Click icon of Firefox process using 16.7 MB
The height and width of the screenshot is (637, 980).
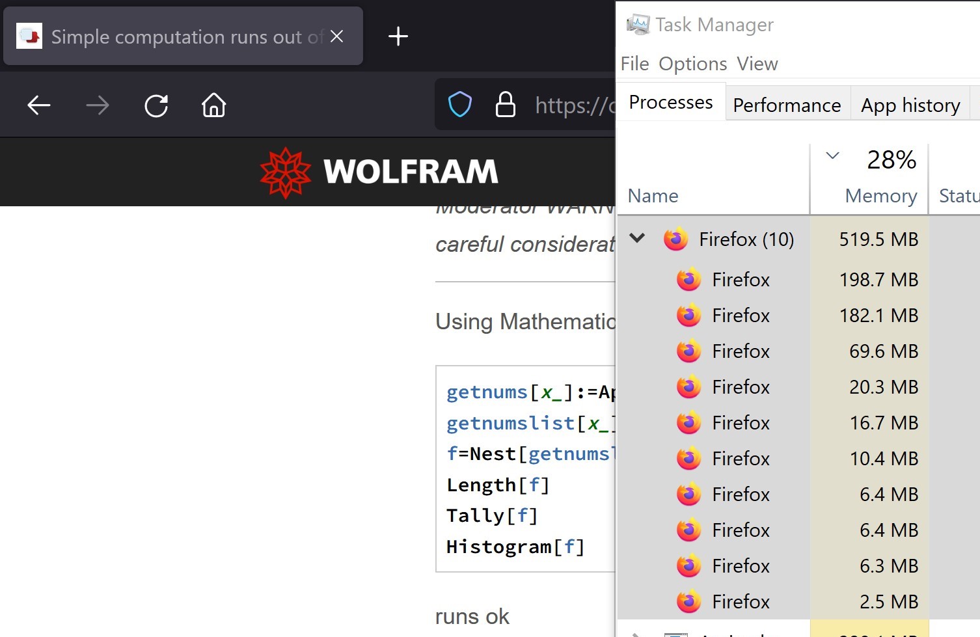click(689, 423)
